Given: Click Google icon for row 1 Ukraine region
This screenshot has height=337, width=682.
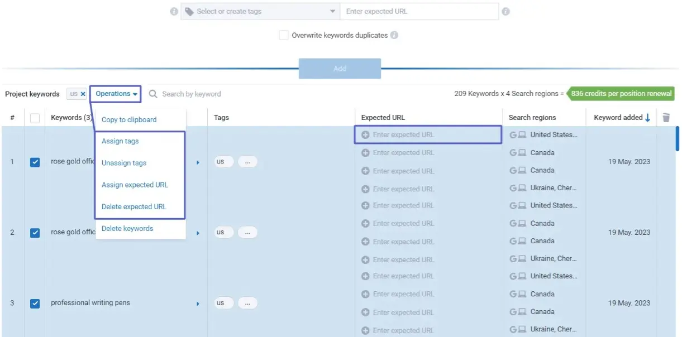Looking at the screenshot, I should click(513, 188).
